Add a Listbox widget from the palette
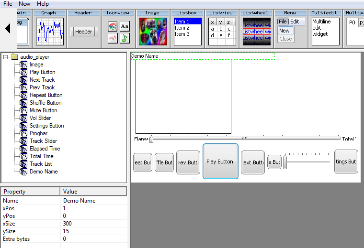Viewport: 364px width, 248px height. pos(187,31)
